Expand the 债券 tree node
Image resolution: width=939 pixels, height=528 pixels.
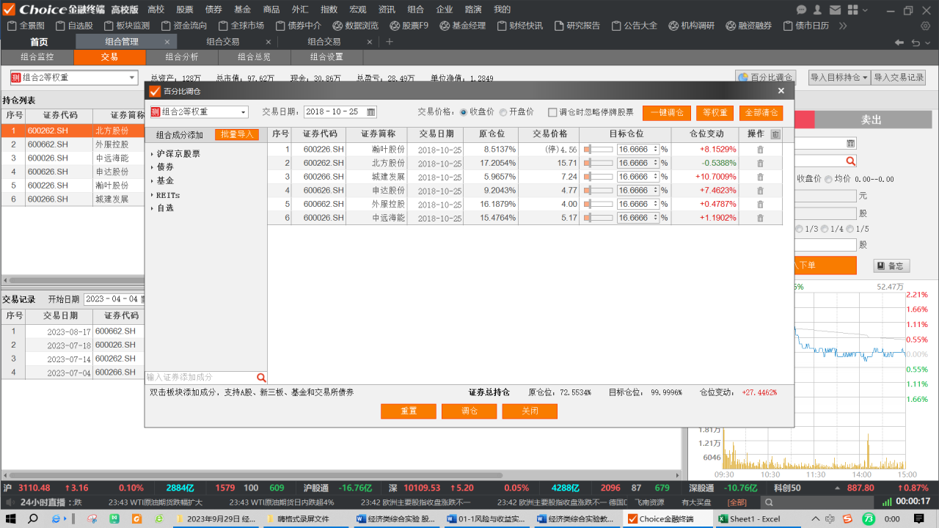152,167
